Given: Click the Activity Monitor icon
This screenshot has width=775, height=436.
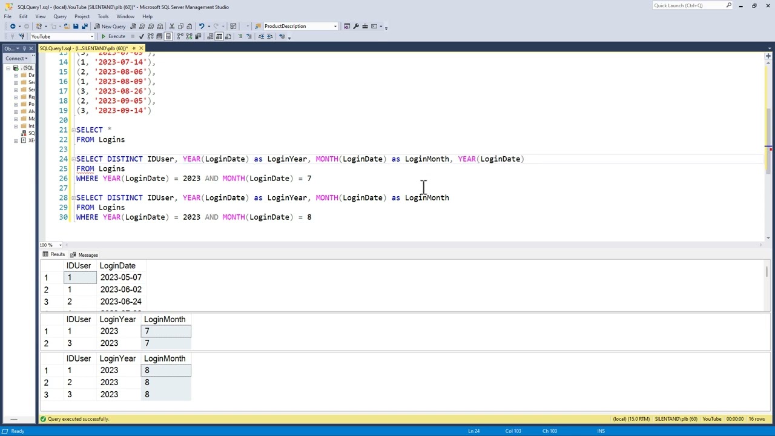Looking at the screenshot, I should [x=233, y=26].
